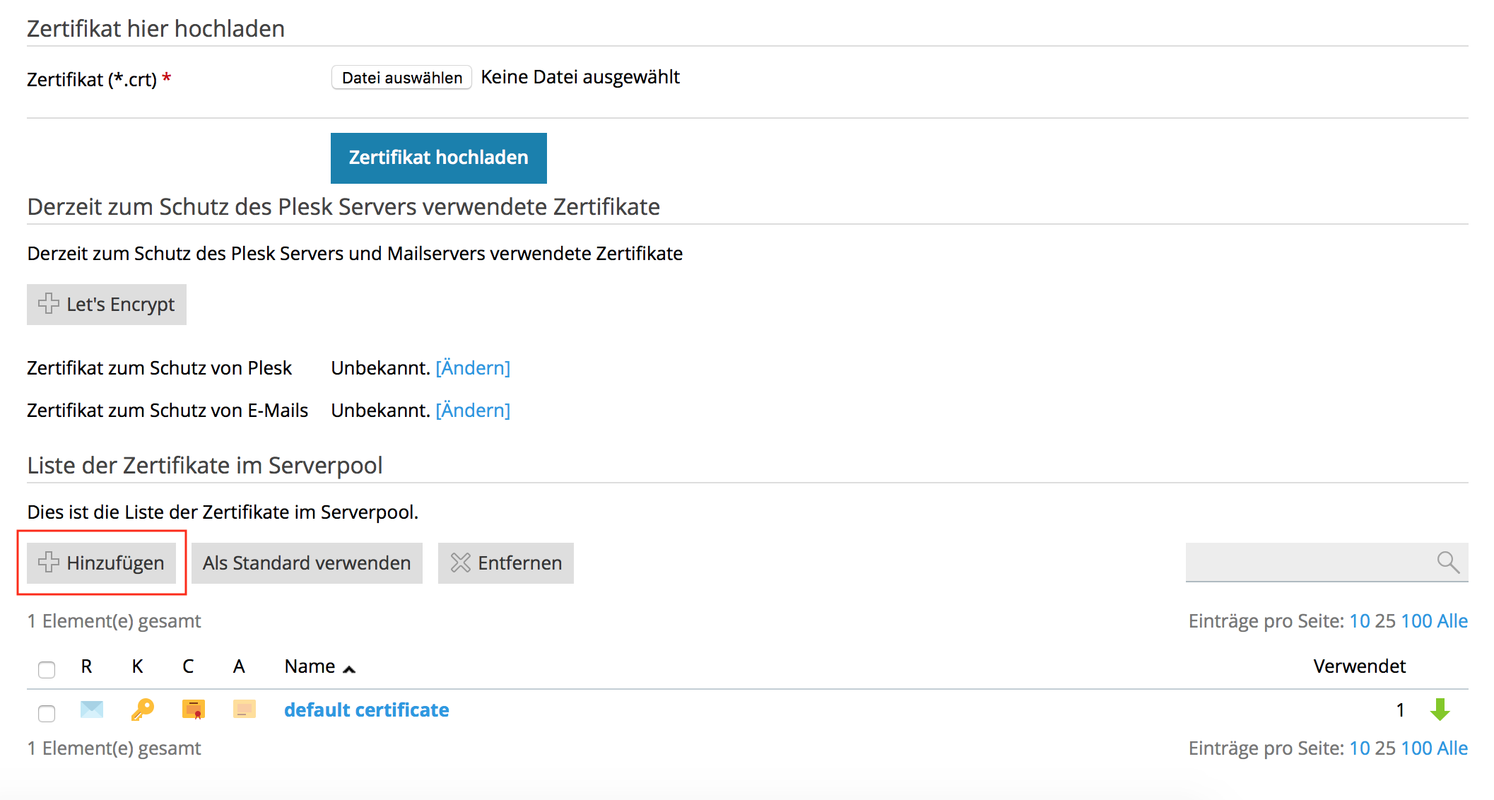Set bottom entries per page to 10

(x=1360, y=748)
